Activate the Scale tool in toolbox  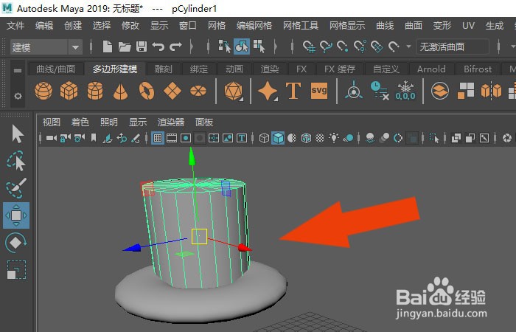coord(16,270)
